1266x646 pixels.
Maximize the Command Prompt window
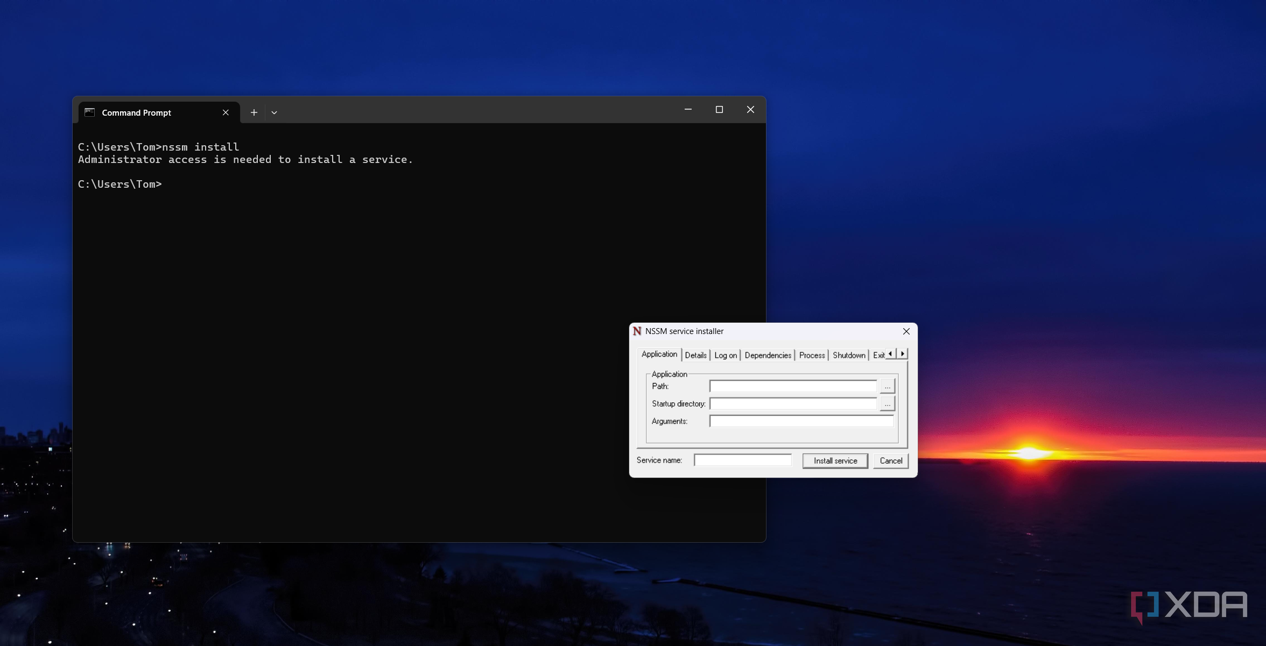pyautogui.click(x=719, y=110)
